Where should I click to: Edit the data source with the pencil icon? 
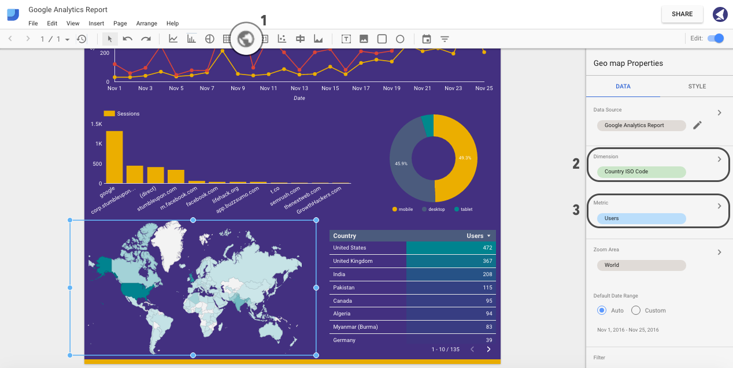(697, 125)
